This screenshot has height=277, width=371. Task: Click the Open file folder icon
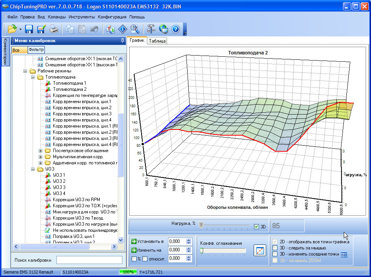(12, 29)
